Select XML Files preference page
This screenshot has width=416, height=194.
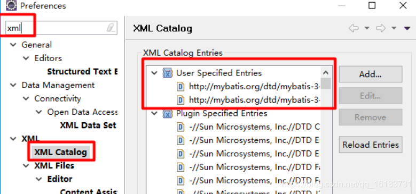54,166
